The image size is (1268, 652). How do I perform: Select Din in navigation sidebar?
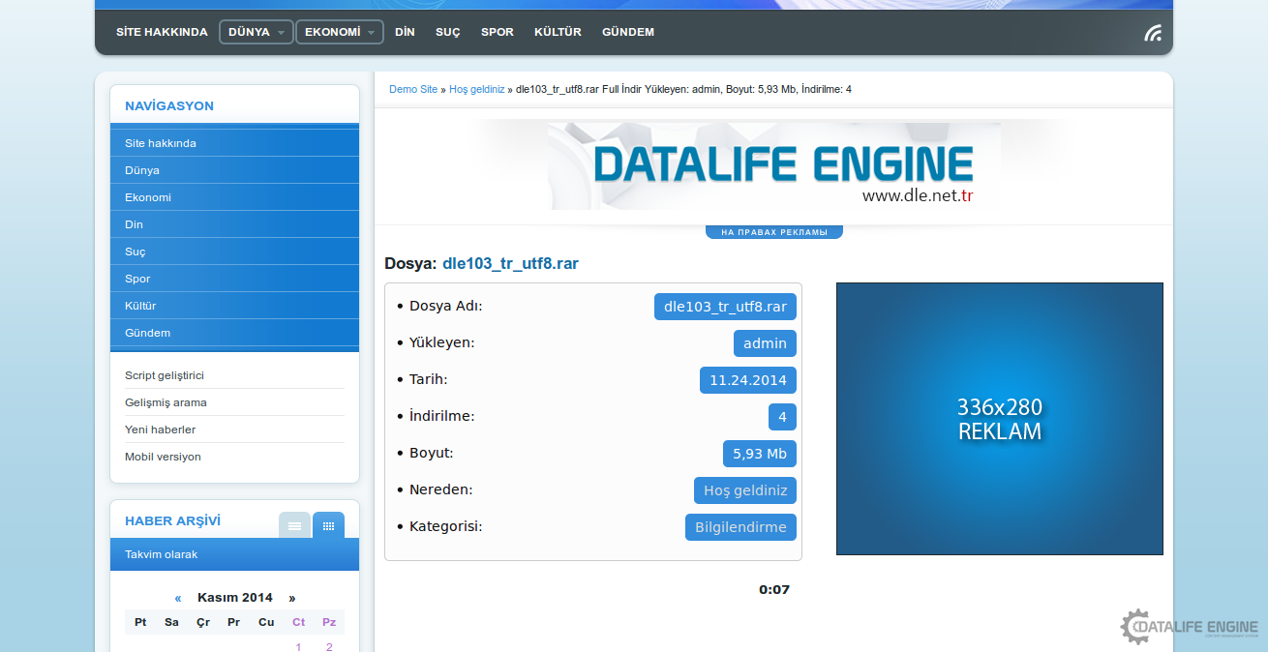(234, 224)
